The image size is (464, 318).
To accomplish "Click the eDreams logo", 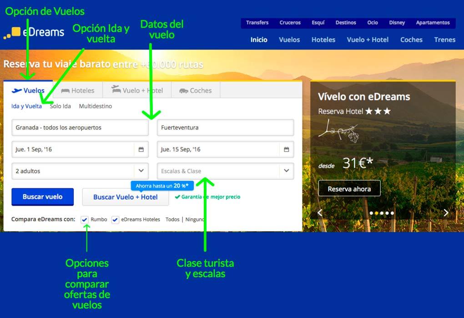I will pyautogui.click(x=34, y=32).
